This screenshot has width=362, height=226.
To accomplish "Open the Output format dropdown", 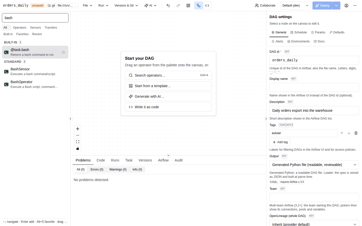I will [x=314, y=165].
